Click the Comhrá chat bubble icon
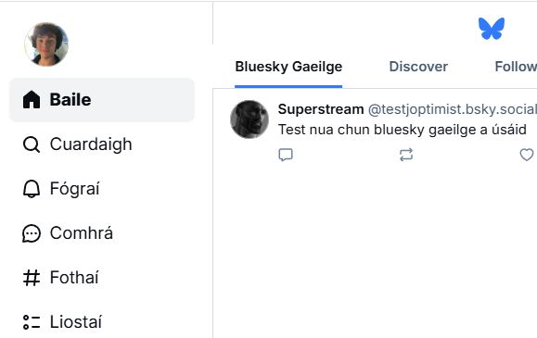Screen dimensions: 537x338 click(x=32, y=233)
